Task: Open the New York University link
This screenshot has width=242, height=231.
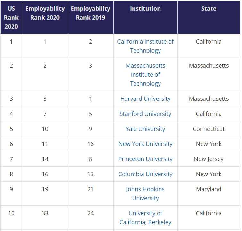Action: click(145, 144)
